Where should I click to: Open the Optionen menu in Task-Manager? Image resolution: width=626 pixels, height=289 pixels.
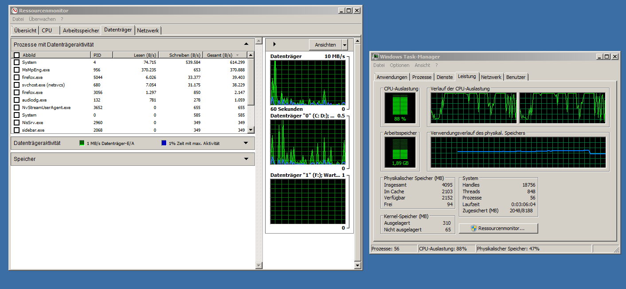pos(400,65)
